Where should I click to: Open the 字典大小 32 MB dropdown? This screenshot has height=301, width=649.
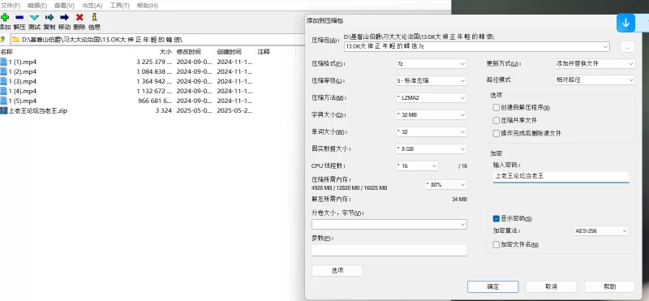[x=431, y=114]
